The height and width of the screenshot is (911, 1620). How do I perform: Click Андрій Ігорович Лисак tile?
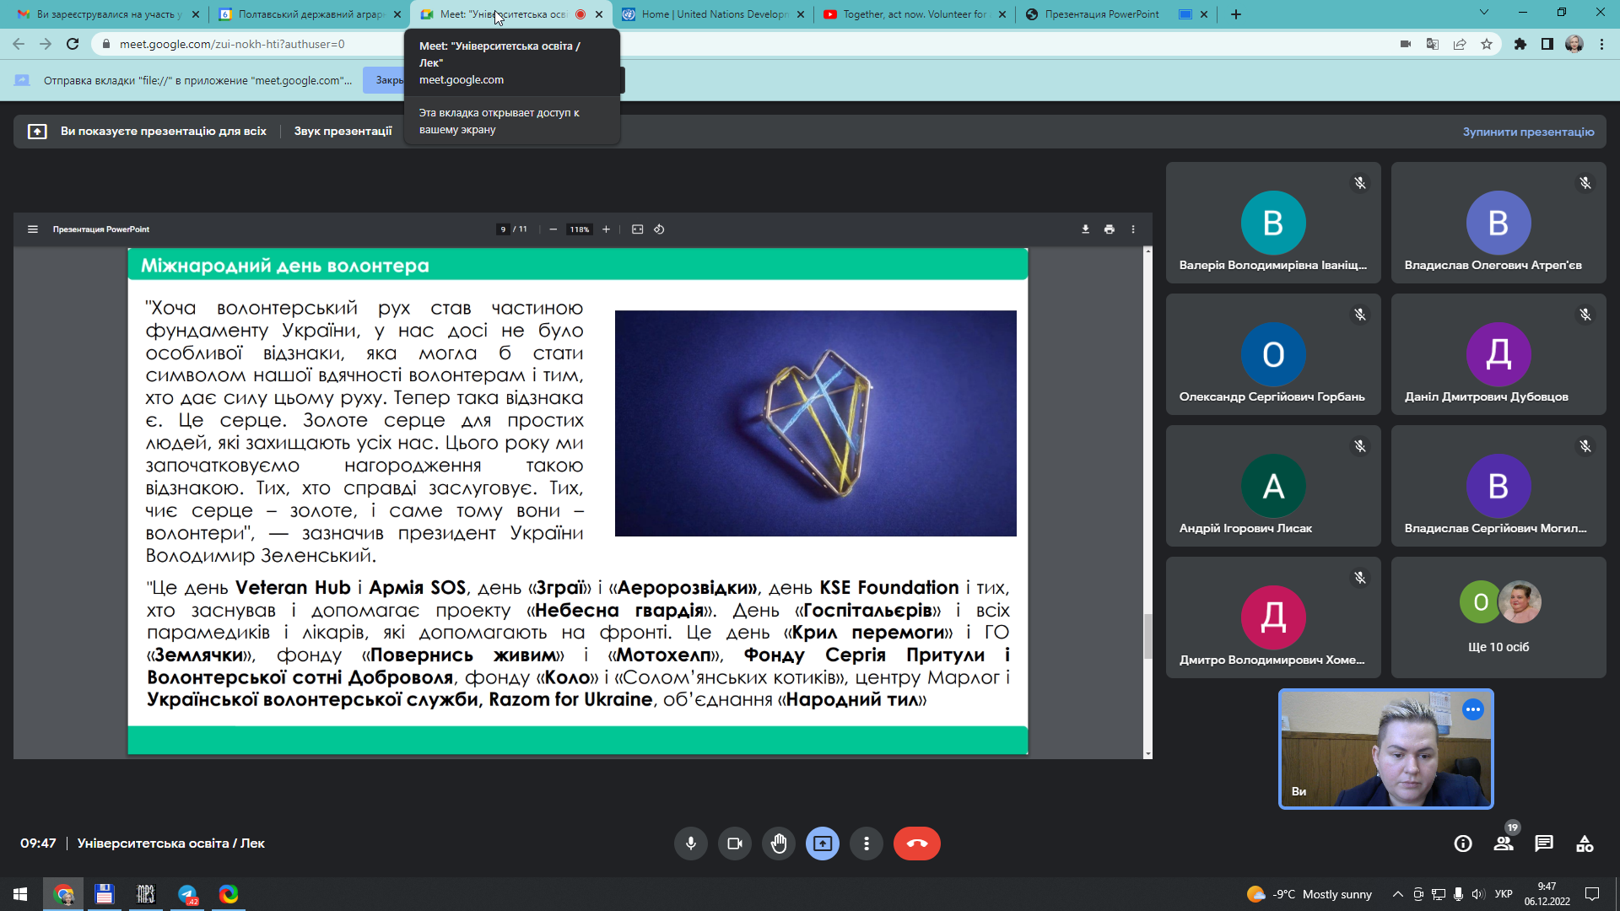coord(1273,486)
